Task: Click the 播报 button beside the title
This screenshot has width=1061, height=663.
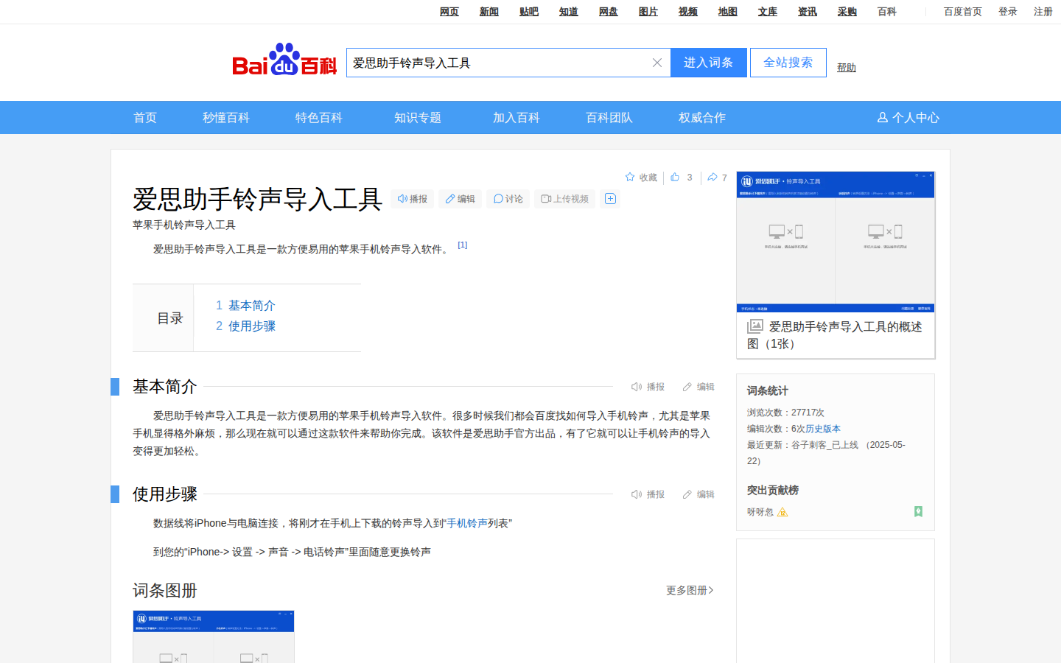Action: pos(413,199)
